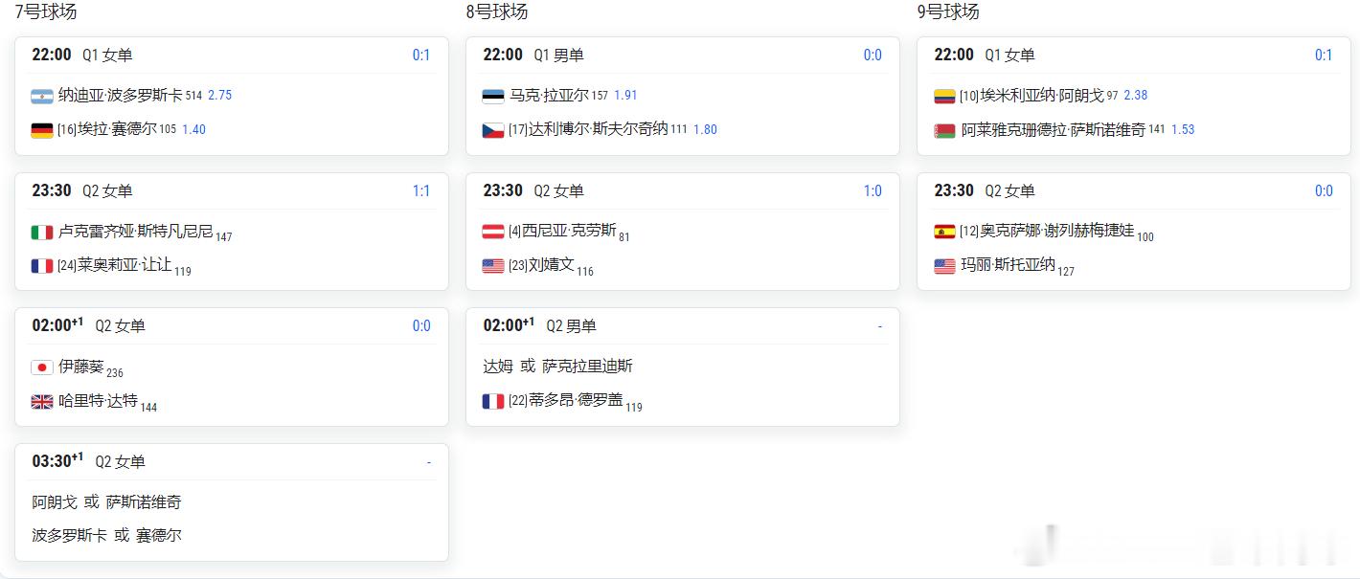Select odds 1.91 for 马克·拉亚尔

pyautogui.click(x=625, y=96)
